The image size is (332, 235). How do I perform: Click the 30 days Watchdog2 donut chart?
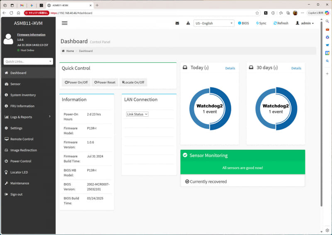click(276, 108)
